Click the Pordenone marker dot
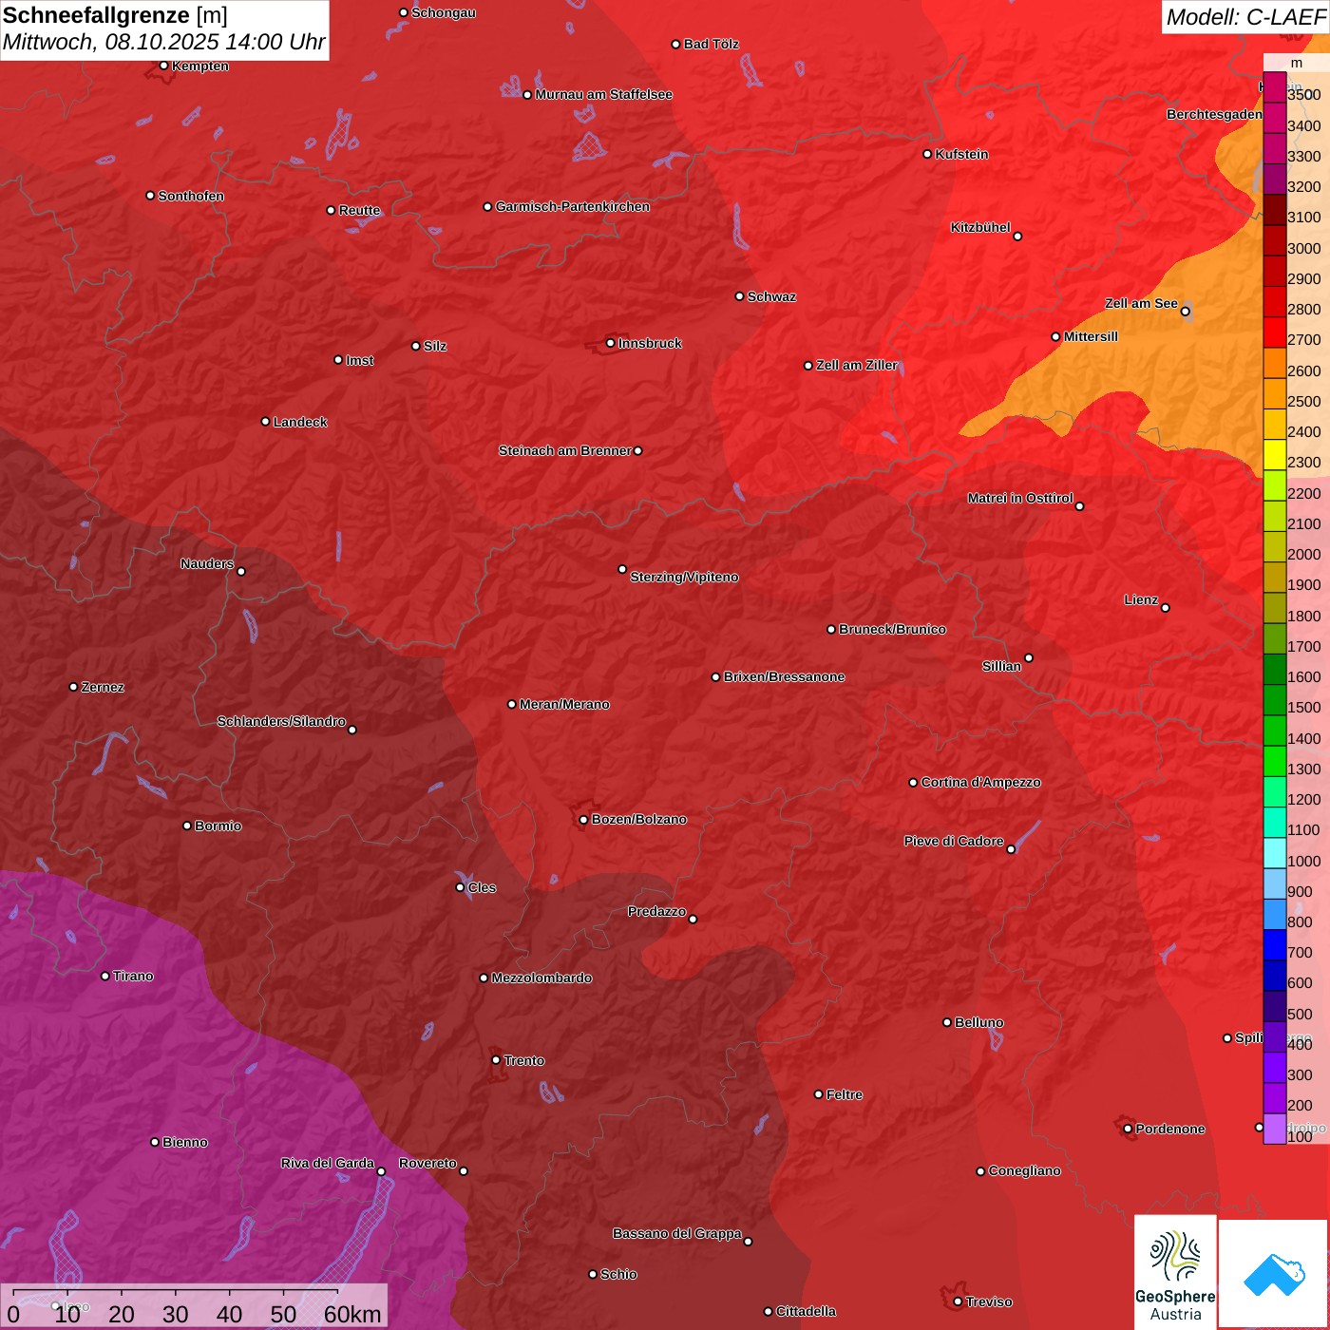Viewport: 1330px width, 1330px height. [1128, 1129]
